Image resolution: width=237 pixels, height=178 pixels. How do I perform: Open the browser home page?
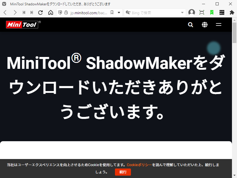point(51,12)
